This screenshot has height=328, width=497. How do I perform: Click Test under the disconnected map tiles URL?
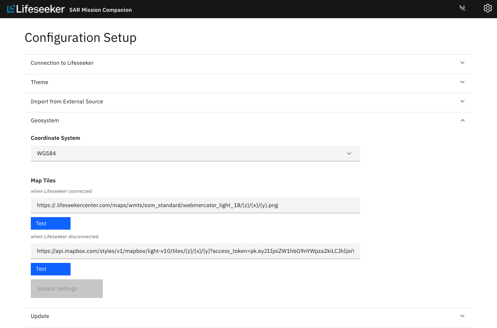(50, 269)
